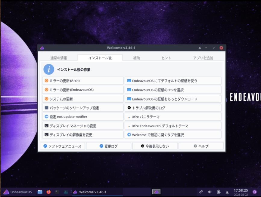Image resolution: width=261 pixels, height=197 pixels.
Task: Open the 補助 tab
Action: (x=136, y=58)
